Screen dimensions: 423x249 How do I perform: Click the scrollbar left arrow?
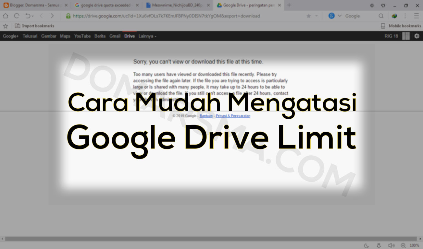2,239
